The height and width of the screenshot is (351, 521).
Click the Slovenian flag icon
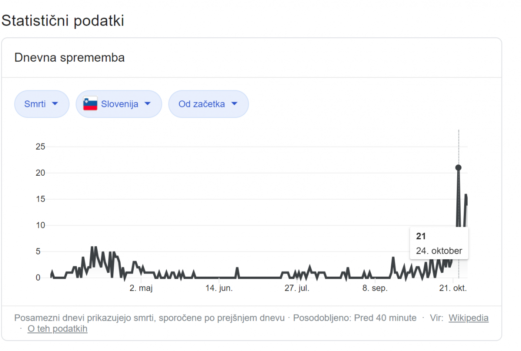tap(90, 104)
